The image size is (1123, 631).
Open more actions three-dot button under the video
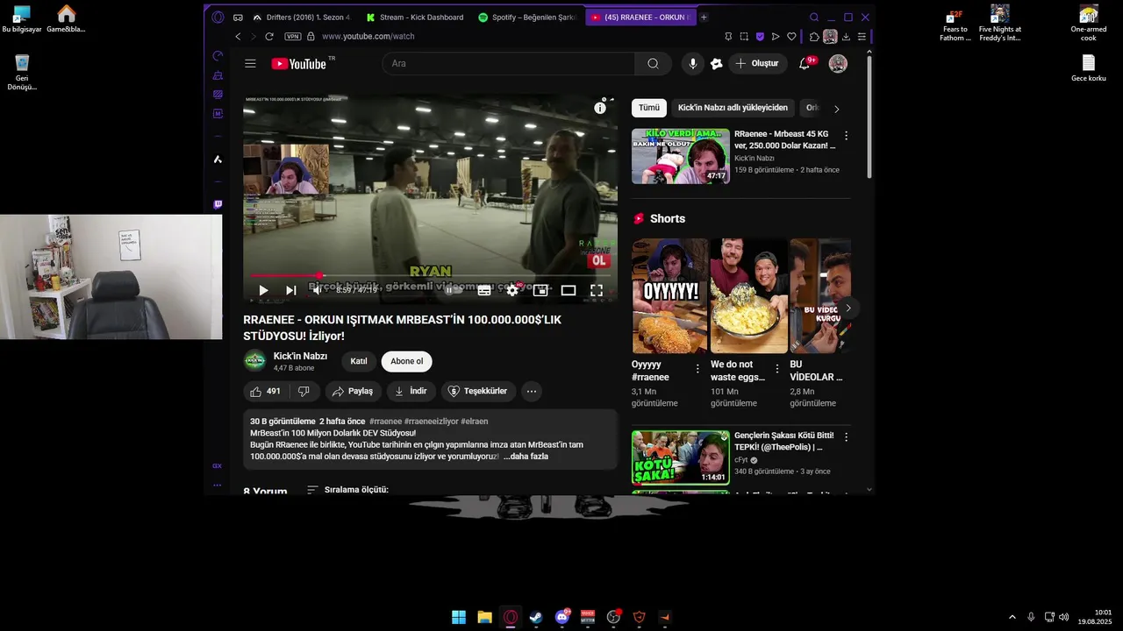pos(532,391)
